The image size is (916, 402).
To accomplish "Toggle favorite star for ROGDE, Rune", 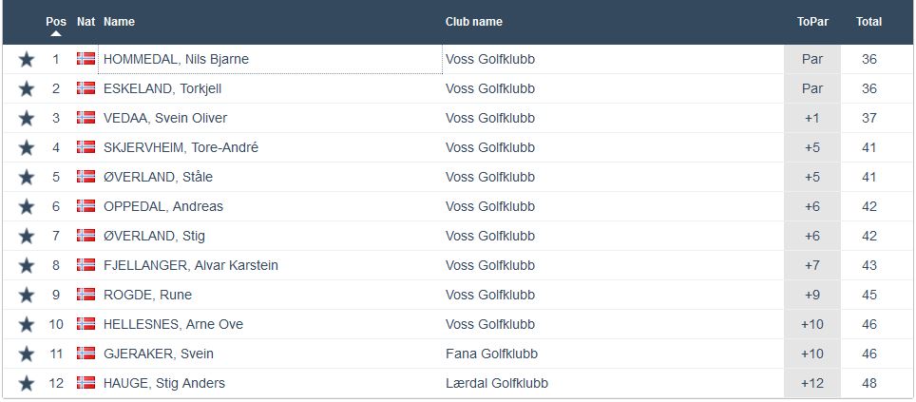I will pyautogui.click(x=27, y=296).
